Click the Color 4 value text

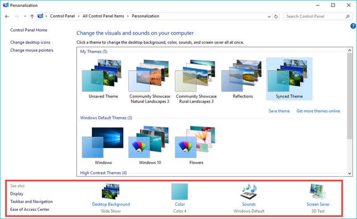pyautogui.click(x=180, y=211)
